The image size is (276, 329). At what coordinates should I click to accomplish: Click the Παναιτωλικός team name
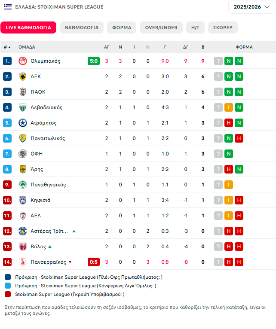tap(48, 138)
